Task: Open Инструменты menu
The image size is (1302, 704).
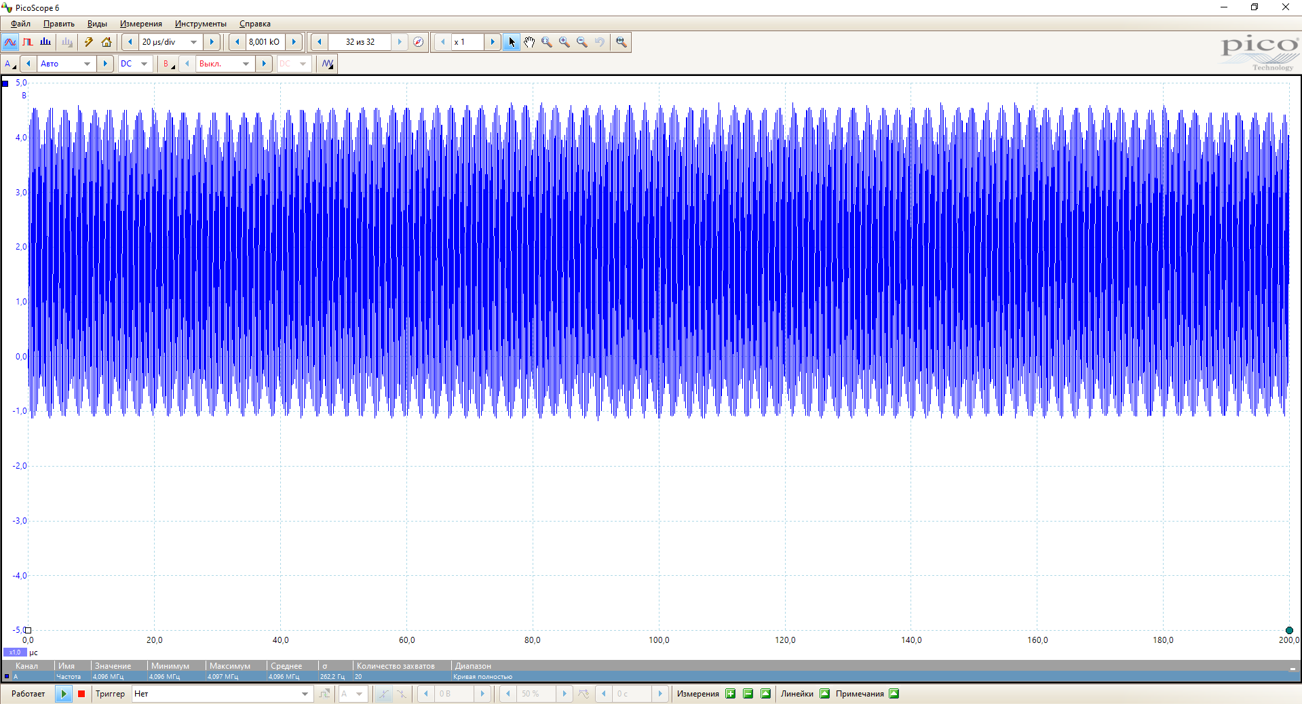Action: point(201,24)
